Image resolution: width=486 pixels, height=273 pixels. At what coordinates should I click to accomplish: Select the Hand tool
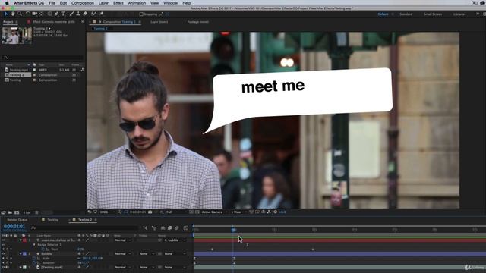(13, 14)
